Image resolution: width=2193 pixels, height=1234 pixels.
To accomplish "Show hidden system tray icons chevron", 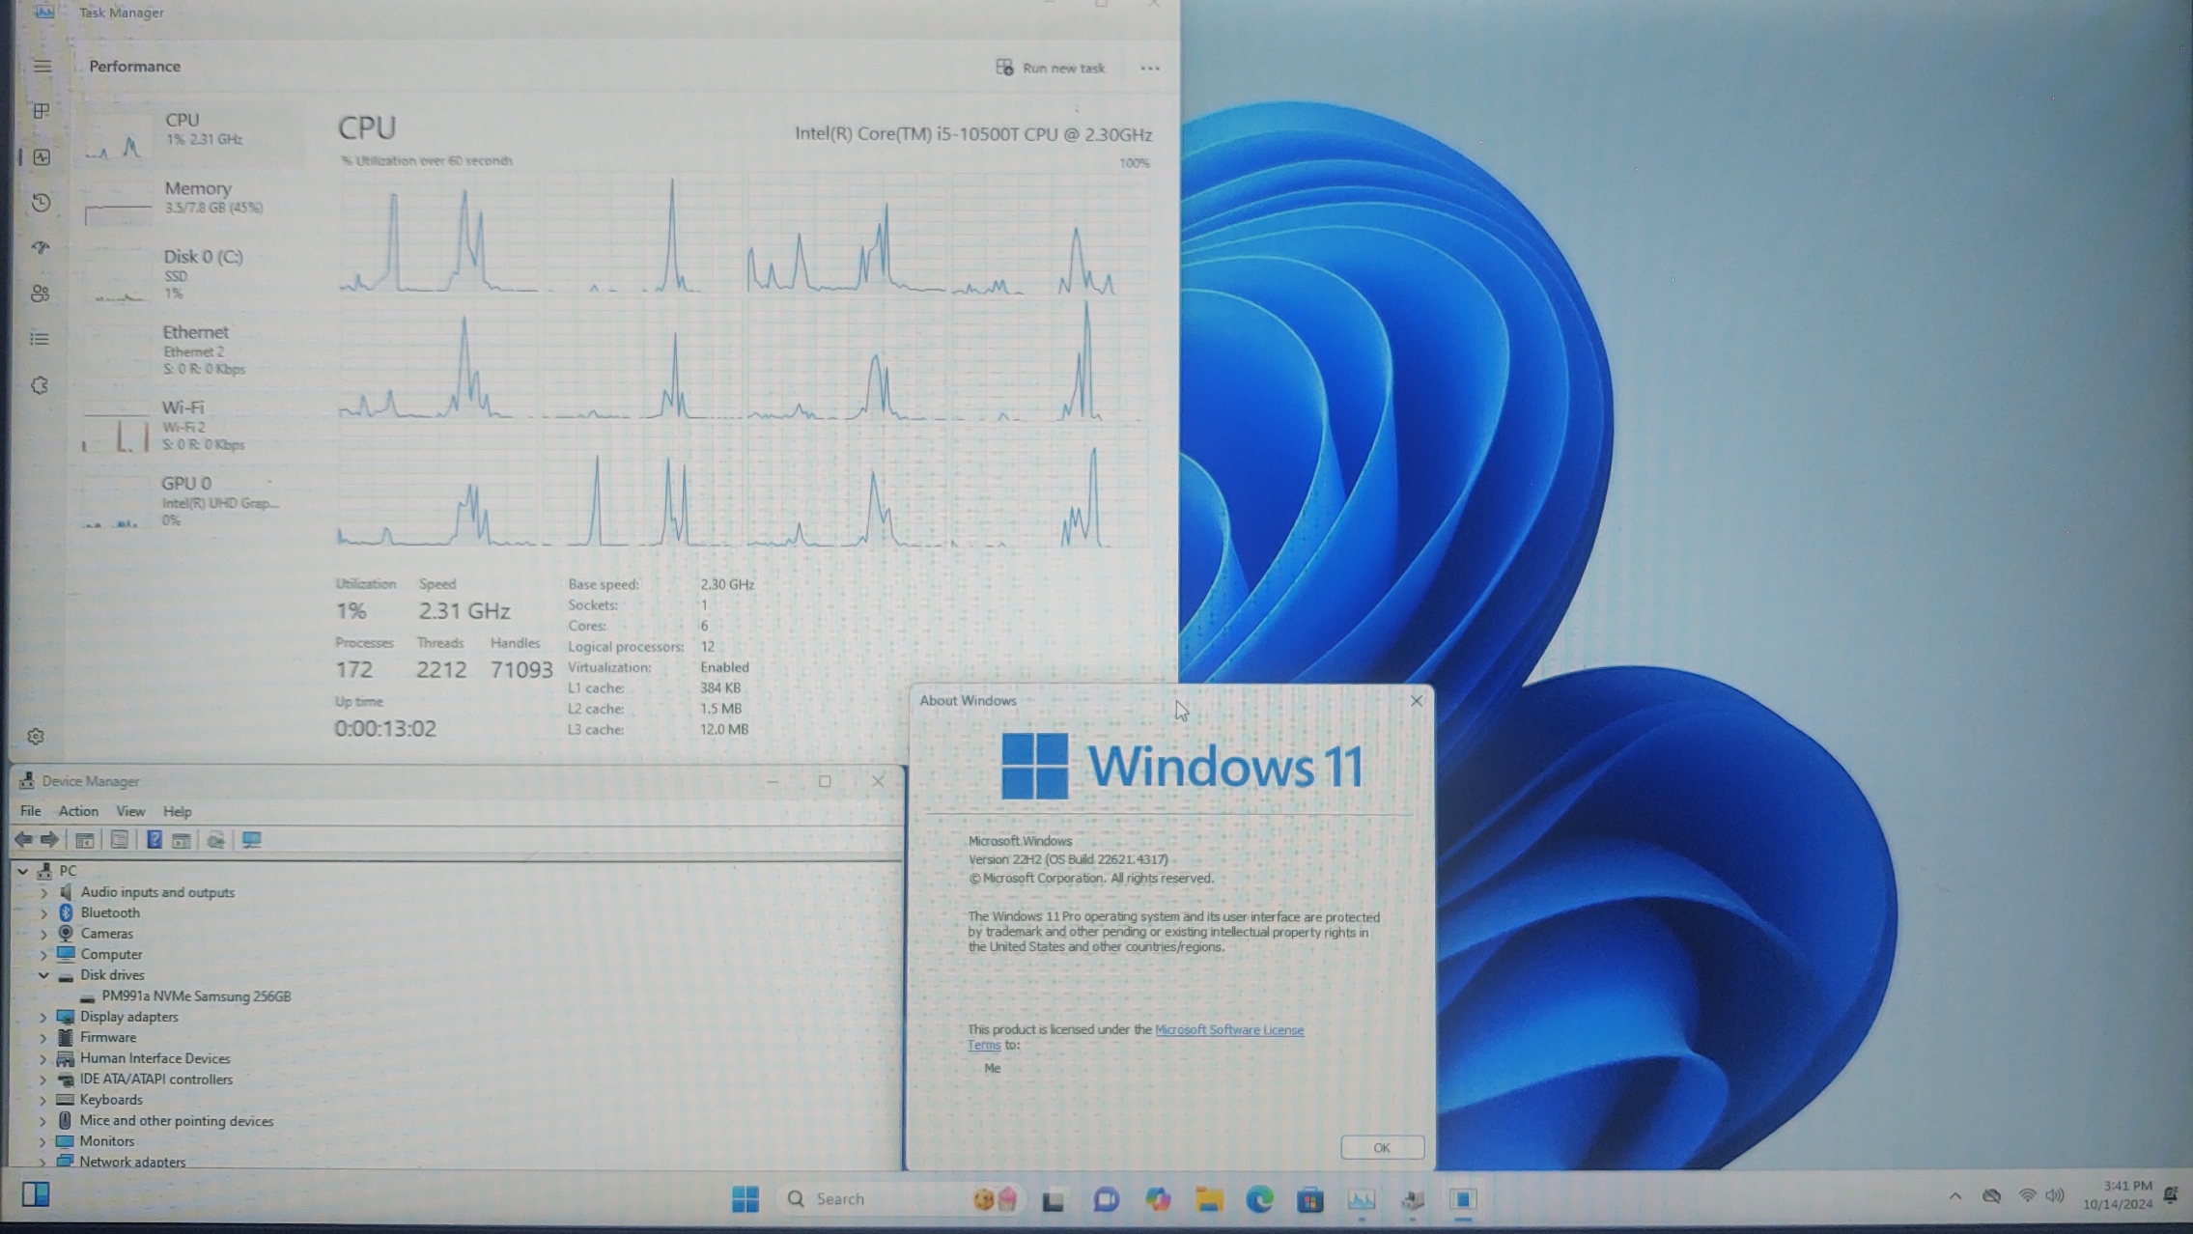I will [x=1954, y=1196].
